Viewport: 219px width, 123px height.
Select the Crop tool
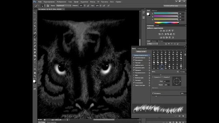(35, 26)
